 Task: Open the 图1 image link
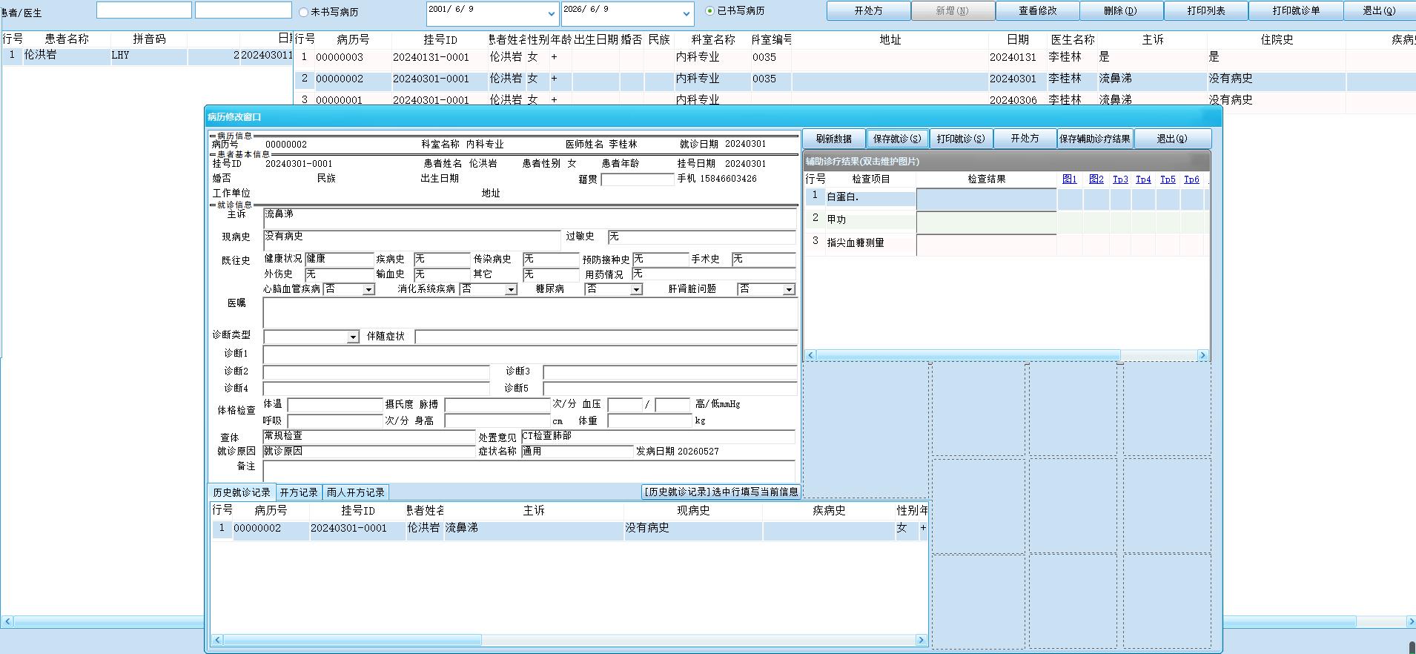point(1069,179)
